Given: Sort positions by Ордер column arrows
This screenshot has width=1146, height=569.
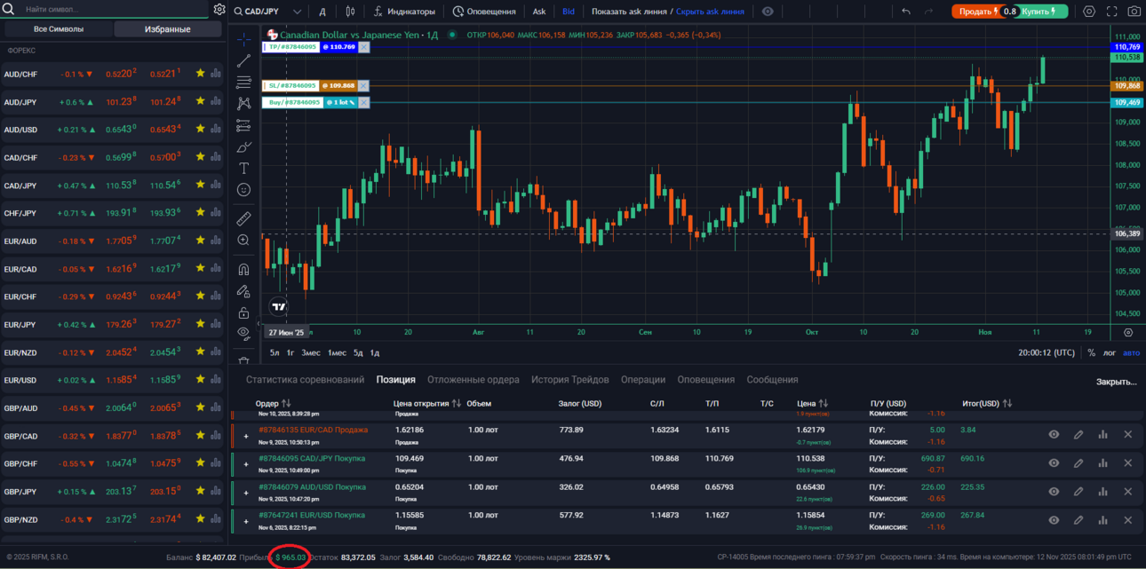Looking at the screenshot, I should point(286,404).
